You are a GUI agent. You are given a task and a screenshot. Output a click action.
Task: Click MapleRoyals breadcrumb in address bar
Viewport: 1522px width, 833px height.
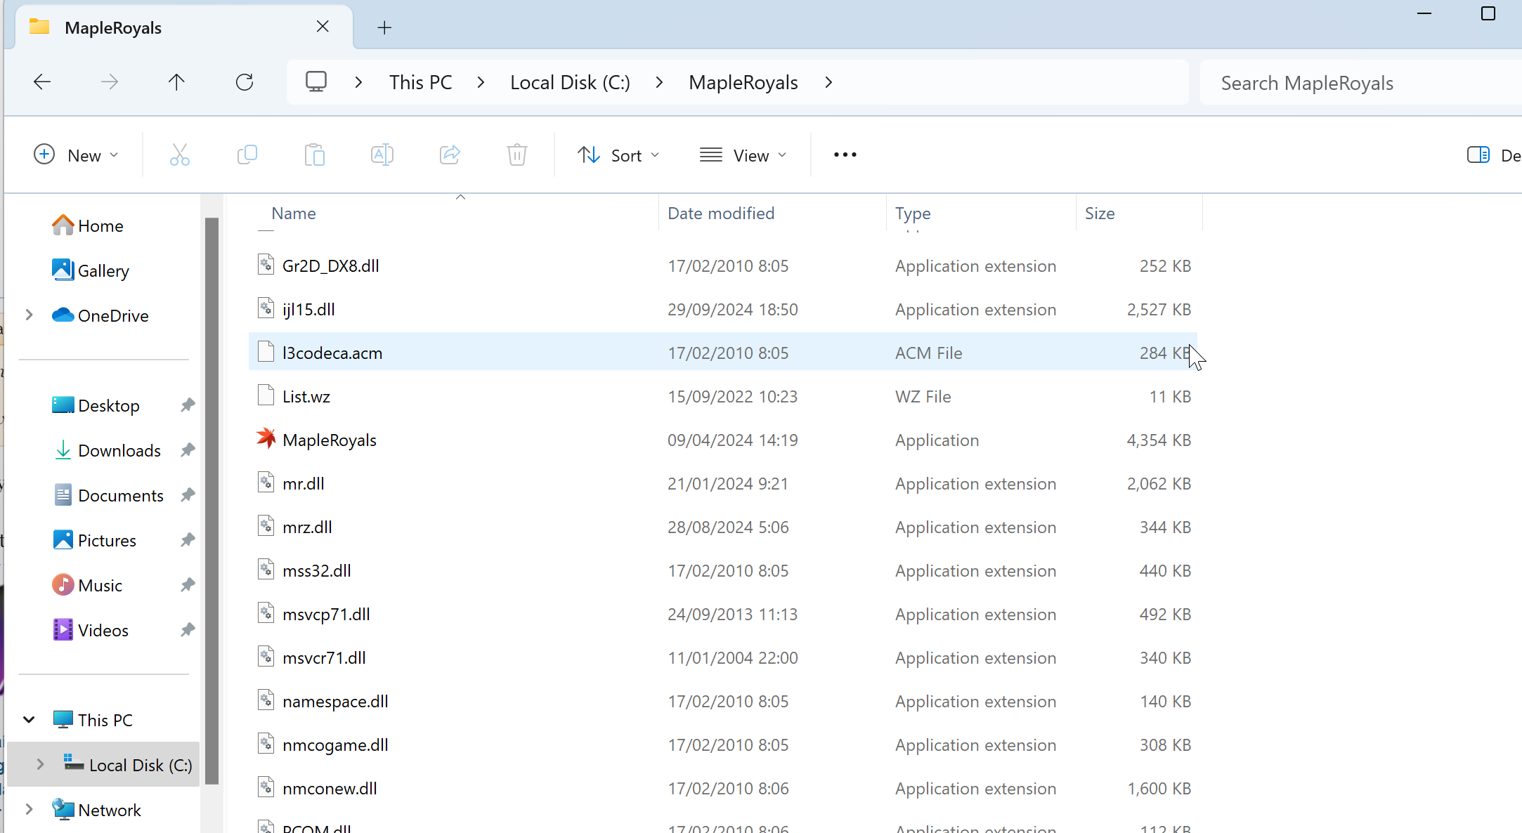pos(743,82)
